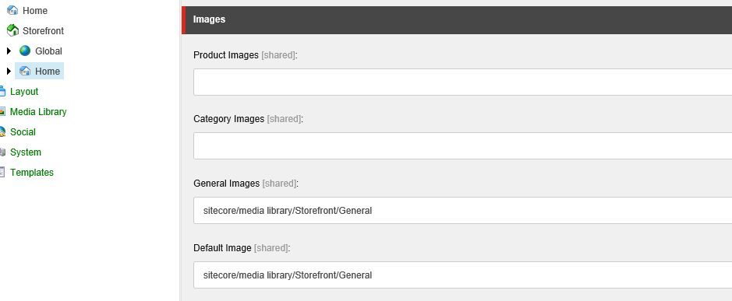Click the Global globe icon

[25, 51]
